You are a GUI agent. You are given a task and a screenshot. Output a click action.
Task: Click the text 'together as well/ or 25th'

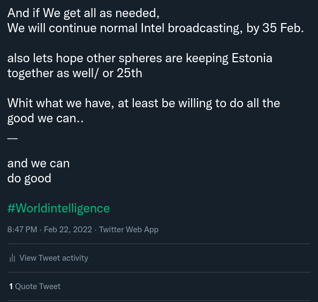click(x=74, y=73)
